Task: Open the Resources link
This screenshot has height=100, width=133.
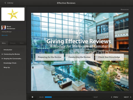Action: pos(125,9)
